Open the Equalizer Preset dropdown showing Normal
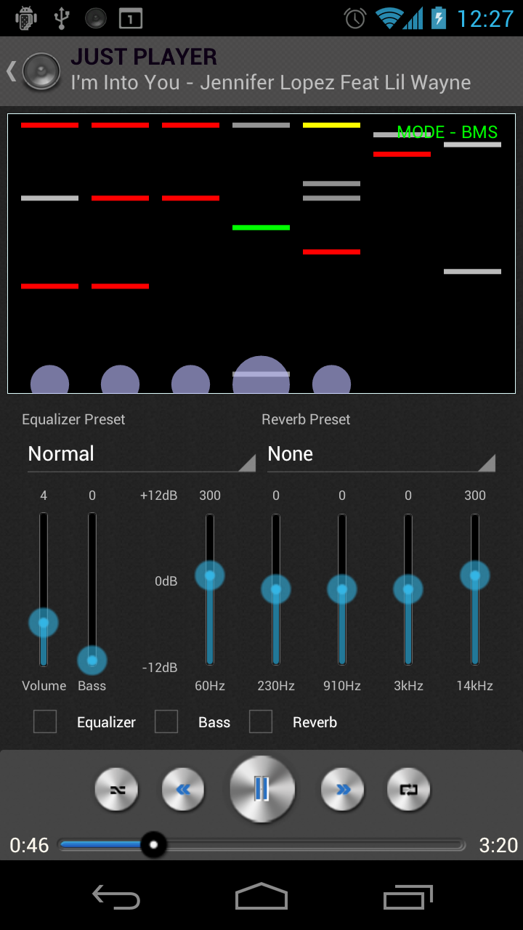The width and height of the screenshot is (523, 930). tap(142, 455)
